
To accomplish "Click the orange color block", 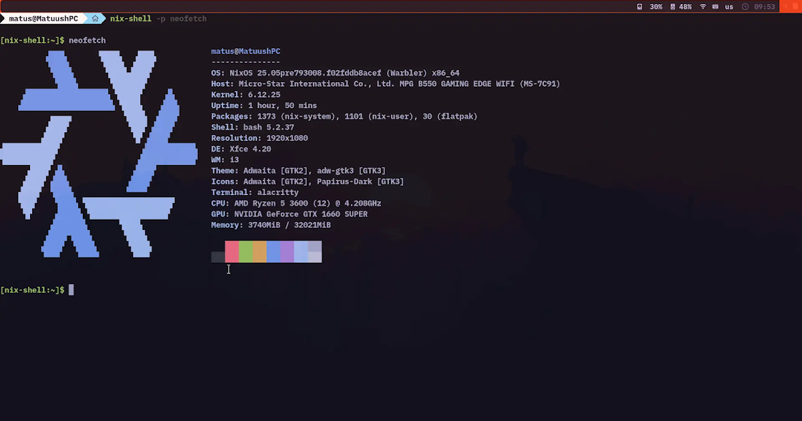I will tap(259, 251).
